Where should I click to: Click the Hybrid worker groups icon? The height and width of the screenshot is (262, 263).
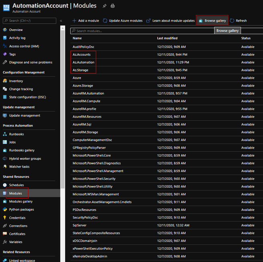5,159
